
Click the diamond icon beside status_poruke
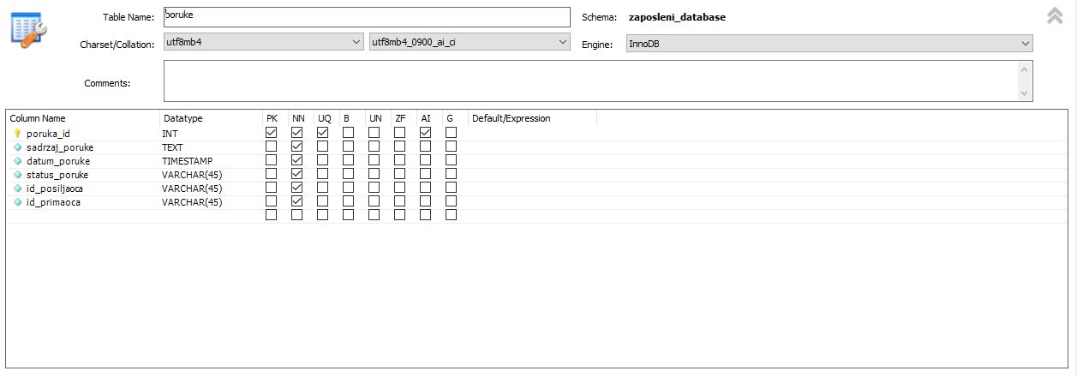pos(17,175)
